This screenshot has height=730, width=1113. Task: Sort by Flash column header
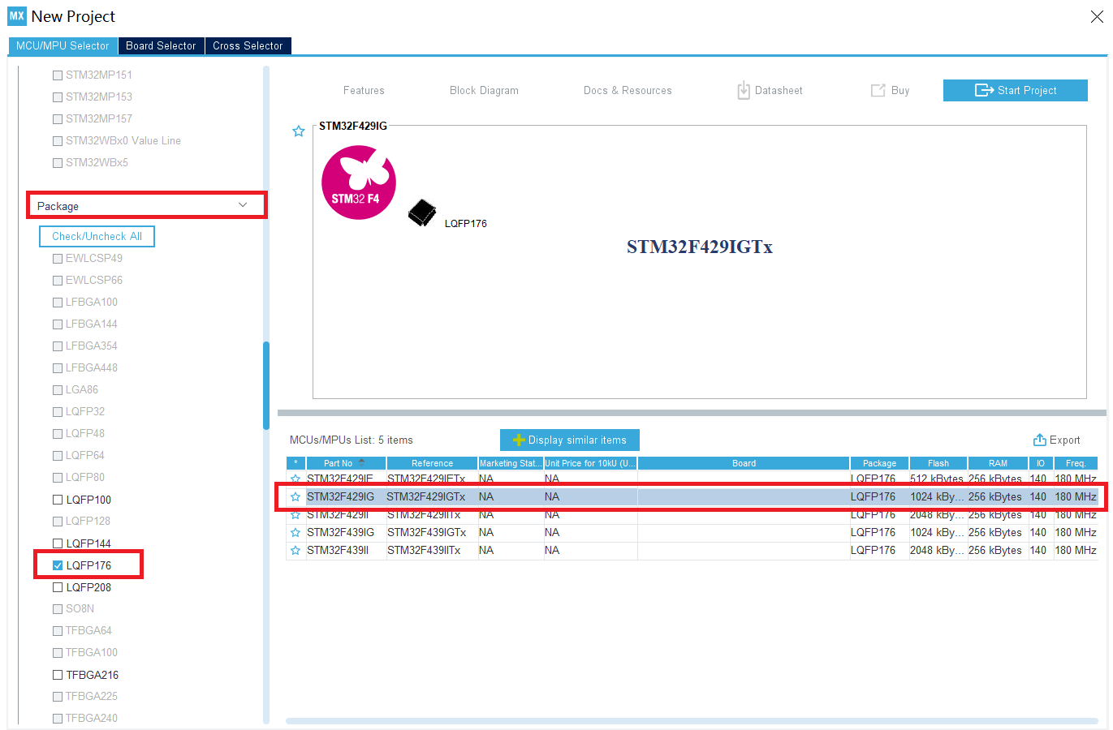938,463
